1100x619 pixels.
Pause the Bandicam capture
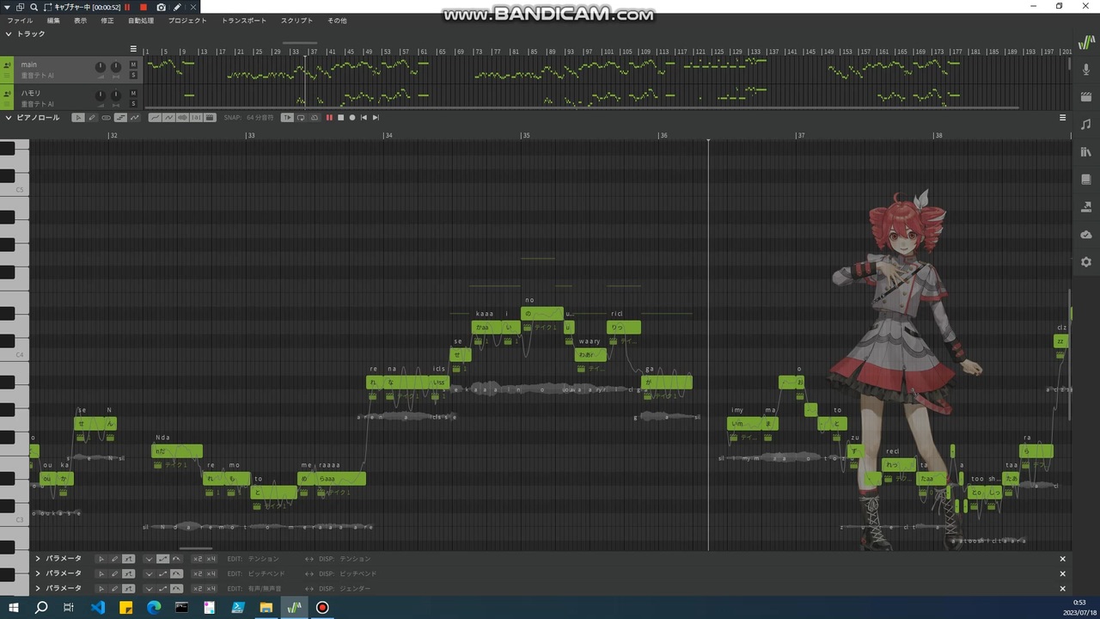(x=127, y=7)
